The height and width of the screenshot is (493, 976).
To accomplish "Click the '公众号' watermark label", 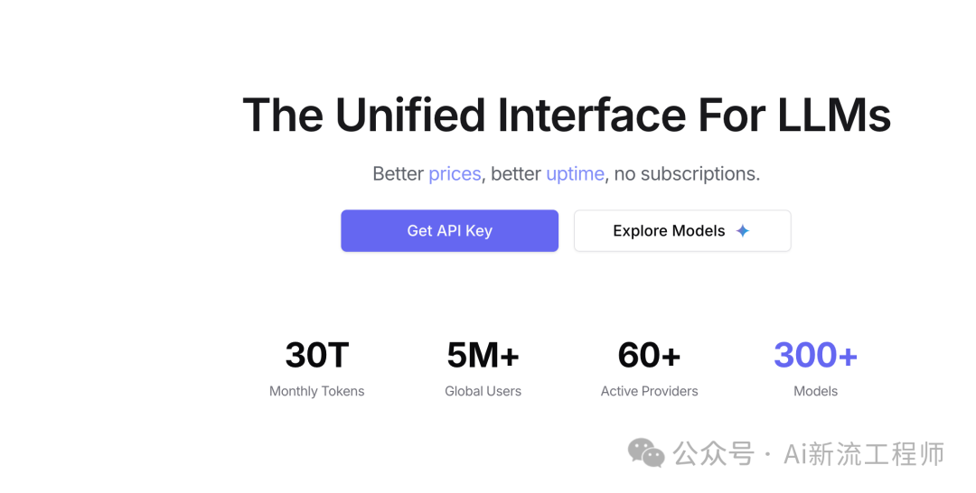I will coord(713,453).
